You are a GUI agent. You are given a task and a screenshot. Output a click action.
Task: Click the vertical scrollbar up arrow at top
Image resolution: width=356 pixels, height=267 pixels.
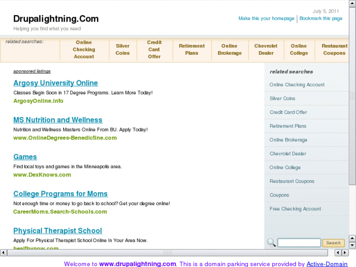pyautogui.click(x=353, y=4)
